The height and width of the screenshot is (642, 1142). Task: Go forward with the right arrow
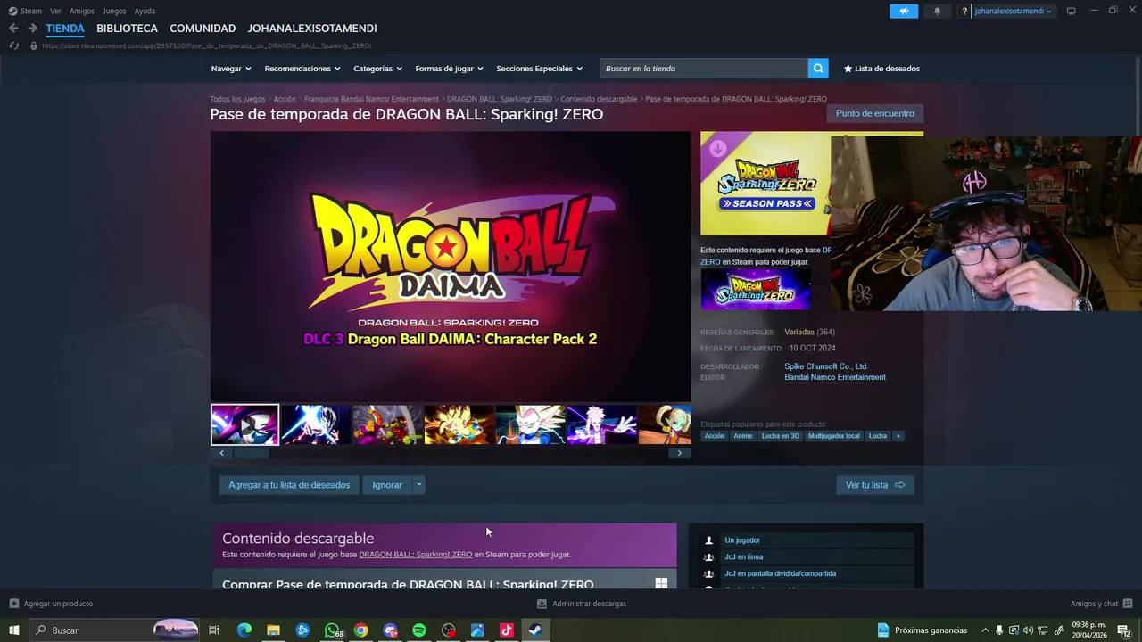[x=32, y=29]
